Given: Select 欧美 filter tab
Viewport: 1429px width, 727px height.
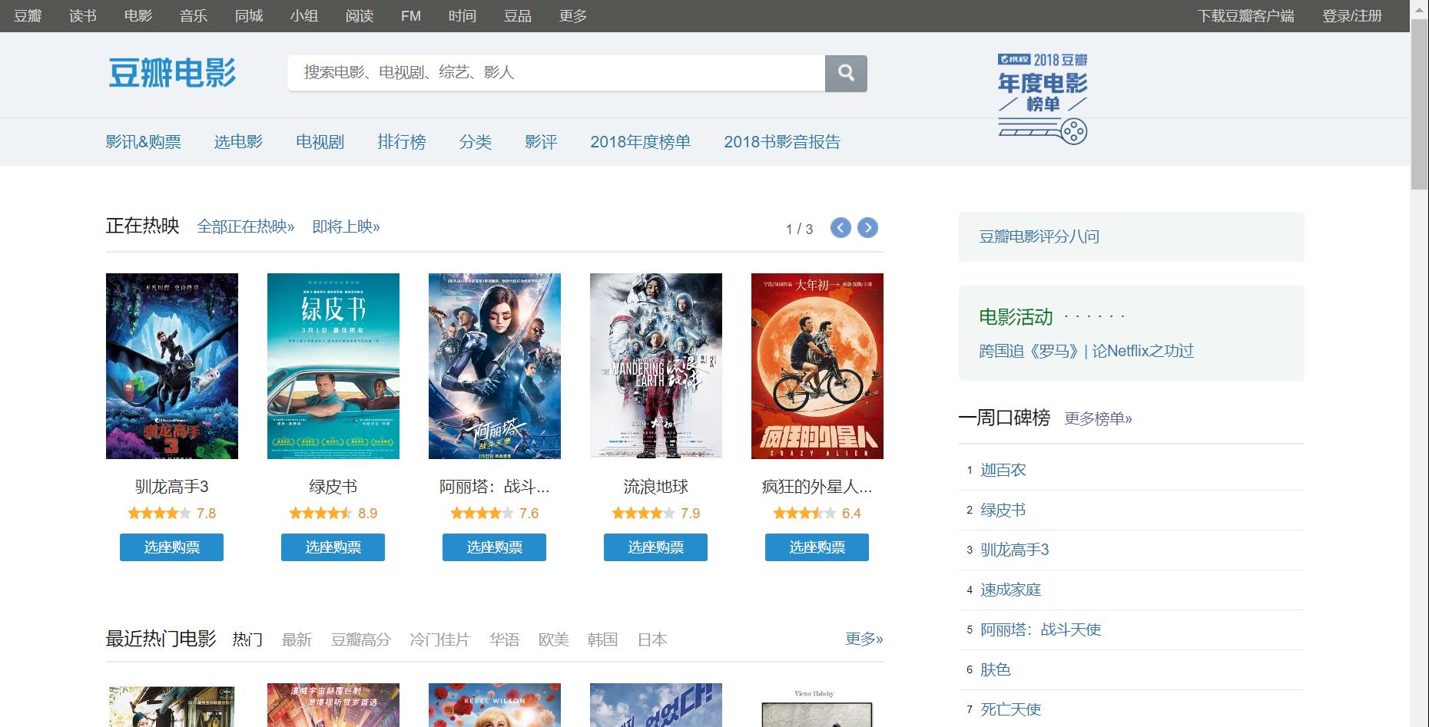Looking at the screenshot, I should [553, 639].
